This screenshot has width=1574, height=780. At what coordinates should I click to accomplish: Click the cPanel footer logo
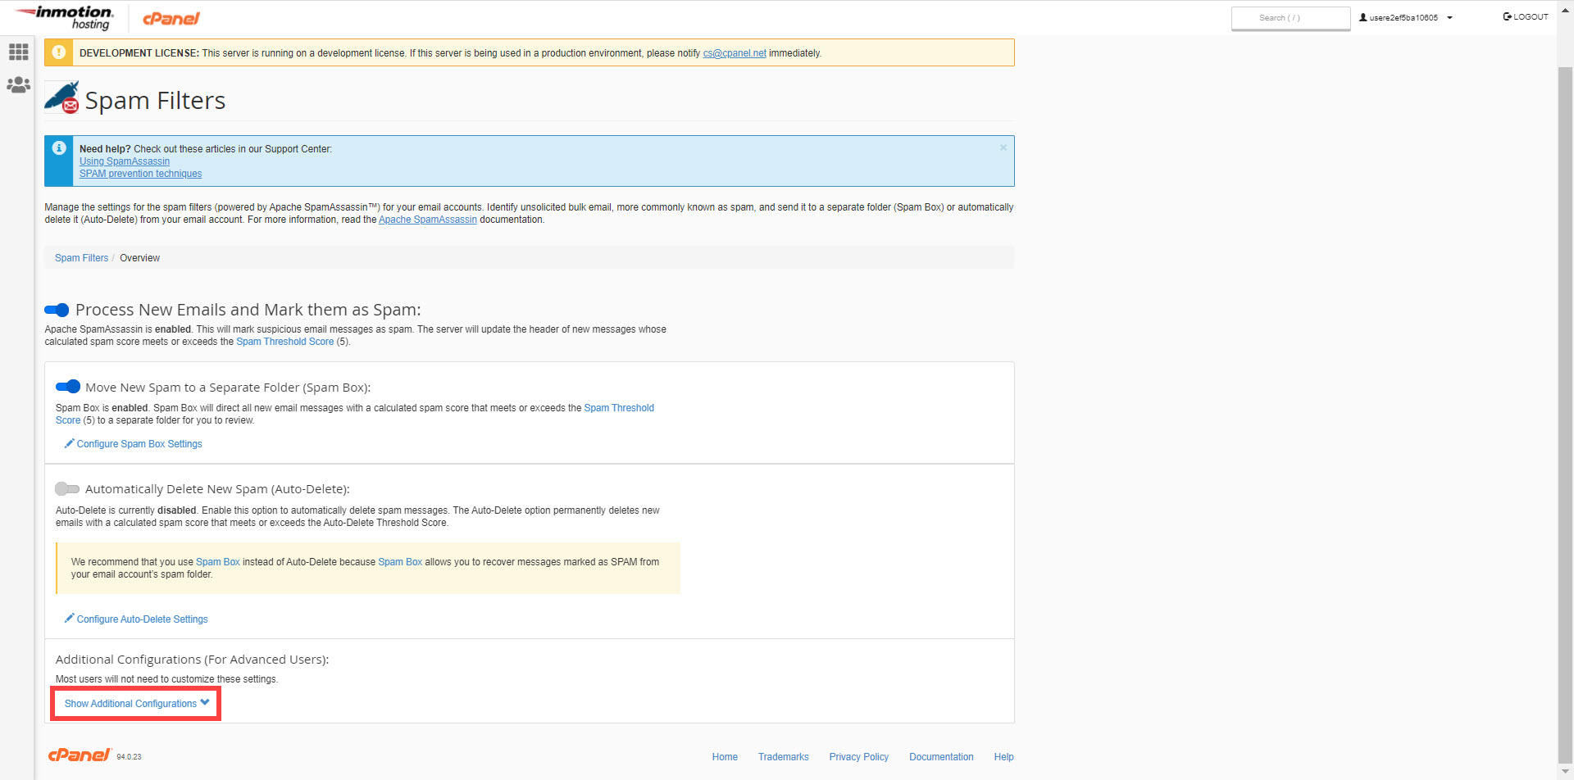pos(80,755)
